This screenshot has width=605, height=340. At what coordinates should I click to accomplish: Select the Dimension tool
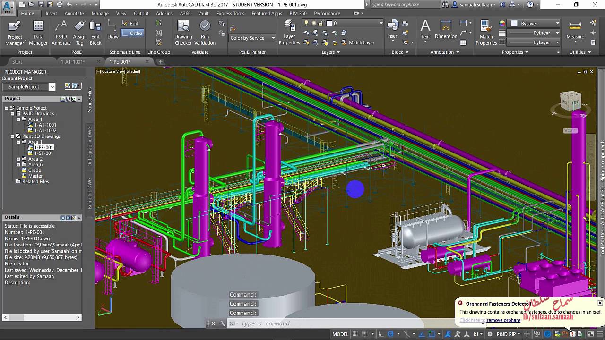pyautogui.click(x=446, y=29)
